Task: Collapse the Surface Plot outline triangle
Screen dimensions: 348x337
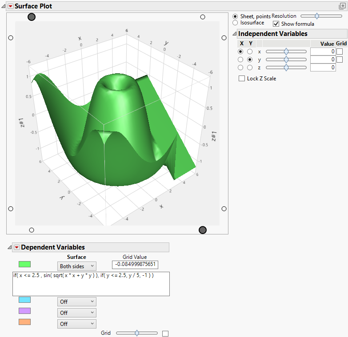Action: (x=4, y=6)
